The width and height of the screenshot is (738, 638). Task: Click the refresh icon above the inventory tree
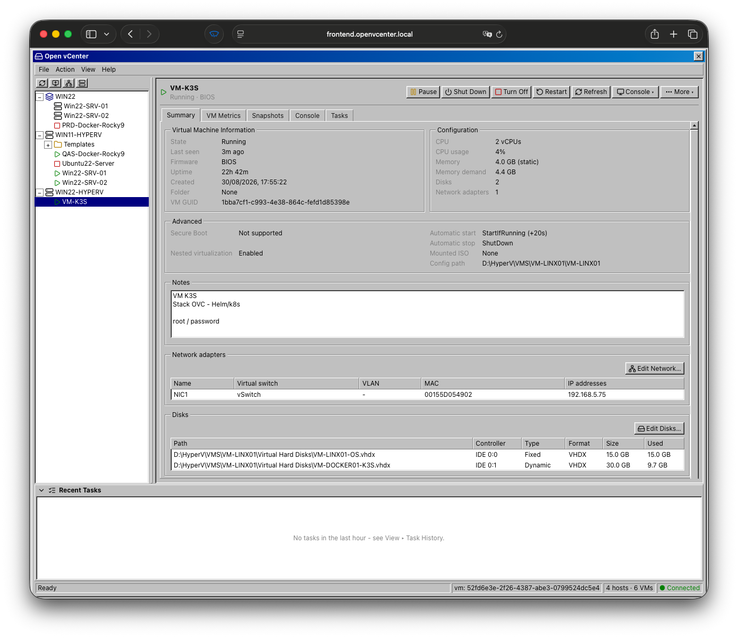tap(42, 83)
